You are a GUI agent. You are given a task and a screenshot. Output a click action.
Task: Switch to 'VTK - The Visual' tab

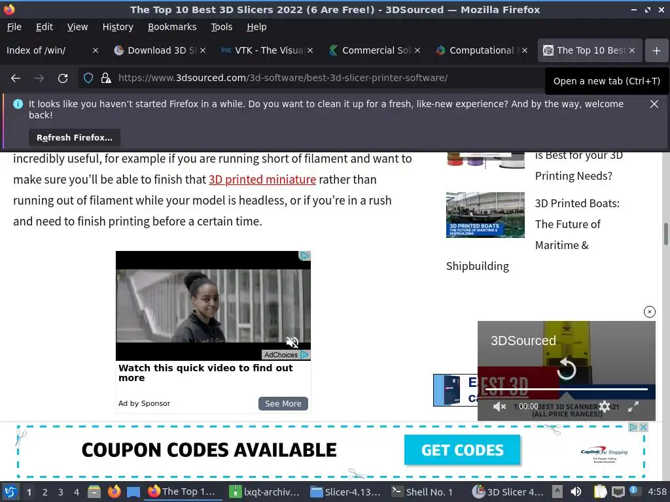[262, 50]
